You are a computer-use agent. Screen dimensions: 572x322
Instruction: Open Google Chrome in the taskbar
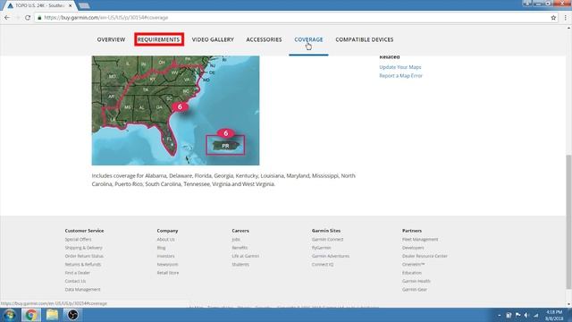tap(31, 315)
